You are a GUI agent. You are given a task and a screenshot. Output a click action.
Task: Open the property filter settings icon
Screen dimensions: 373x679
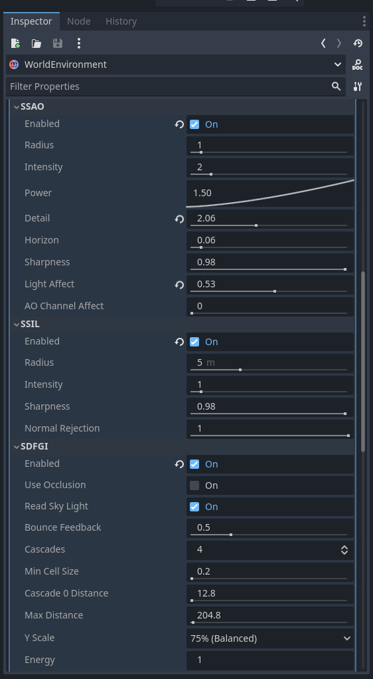point(358,86)
